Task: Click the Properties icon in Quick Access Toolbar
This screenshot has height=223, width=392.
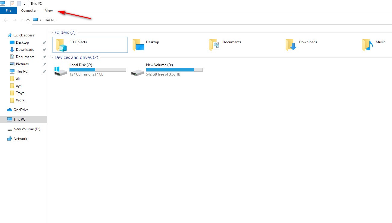Action: pos(12,4)
